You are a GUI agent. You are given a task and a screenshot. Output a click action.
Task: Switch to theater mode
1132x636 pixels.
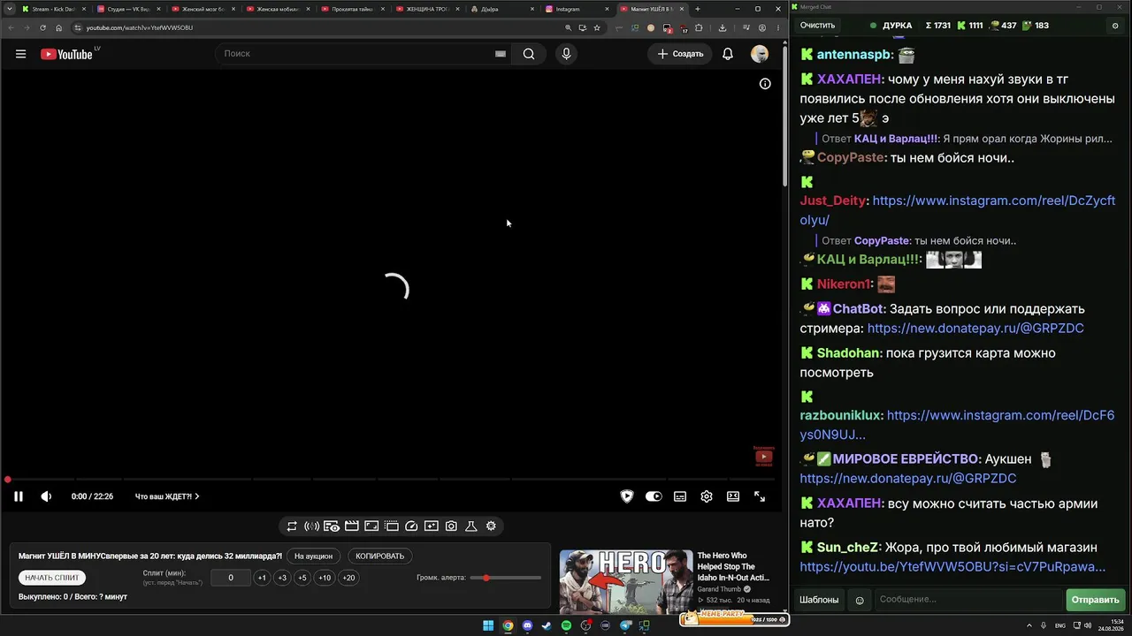pos(733,496)
